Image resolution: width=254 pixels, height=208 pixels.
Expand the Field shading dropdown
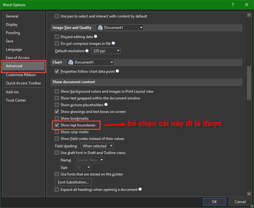pos(97,146)
